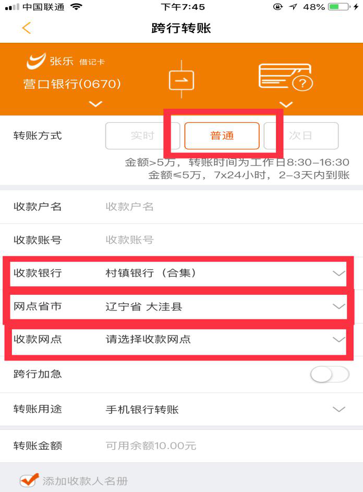
Task: Tap the rotation lock status icon
Action: pyautogui.click(x=277, y=7)
